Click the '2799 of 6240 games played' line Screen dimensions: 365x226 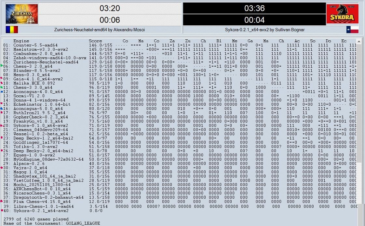(x=36, y=219)
